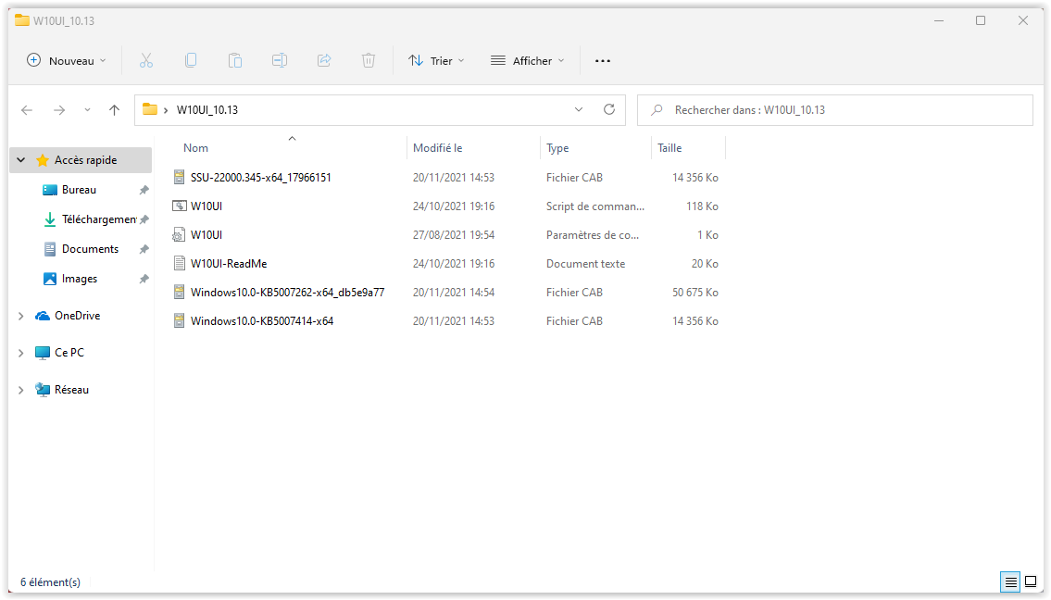Open Bureau in quick access
Viewport: 1051px width, 600px height.
pyautogui.click(x=79, y=190)
